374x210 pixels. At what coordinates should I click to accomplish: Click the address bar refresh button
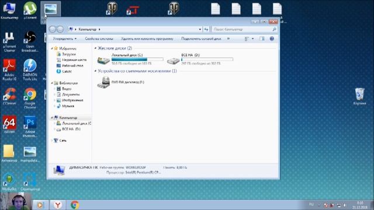(206, 29)
